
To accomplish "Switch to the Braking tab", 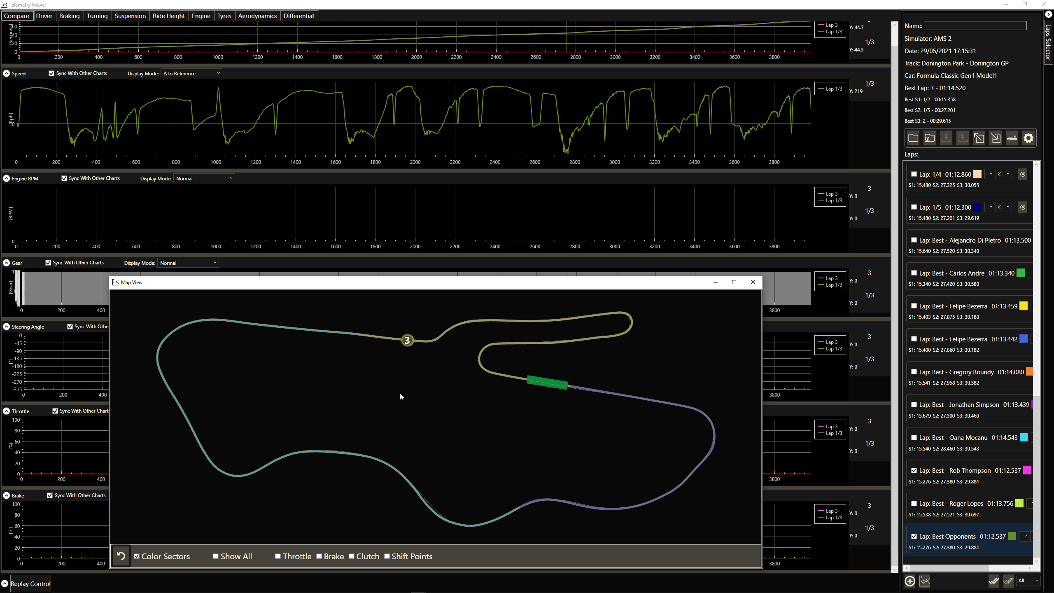I will pyautogui.click(x=69, y=16).
